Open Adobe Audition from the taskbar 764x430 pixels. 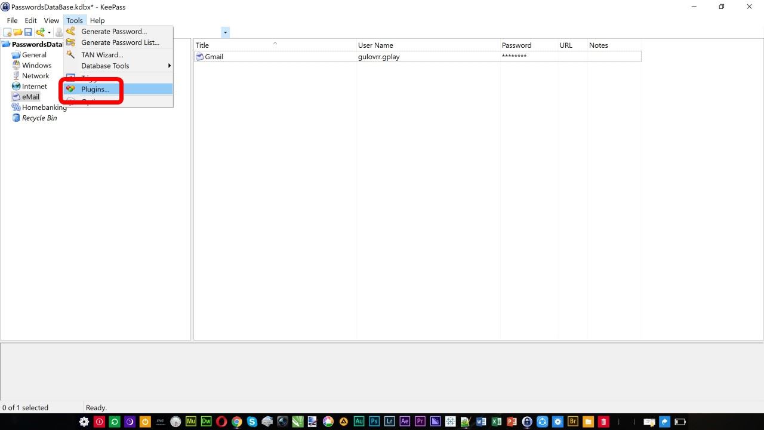pos(359,422)
